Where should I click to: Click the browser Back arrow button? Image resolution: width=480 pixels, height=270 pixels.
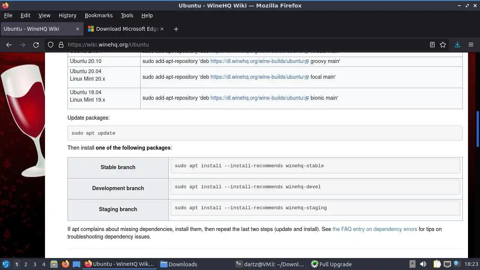[9, 45]
